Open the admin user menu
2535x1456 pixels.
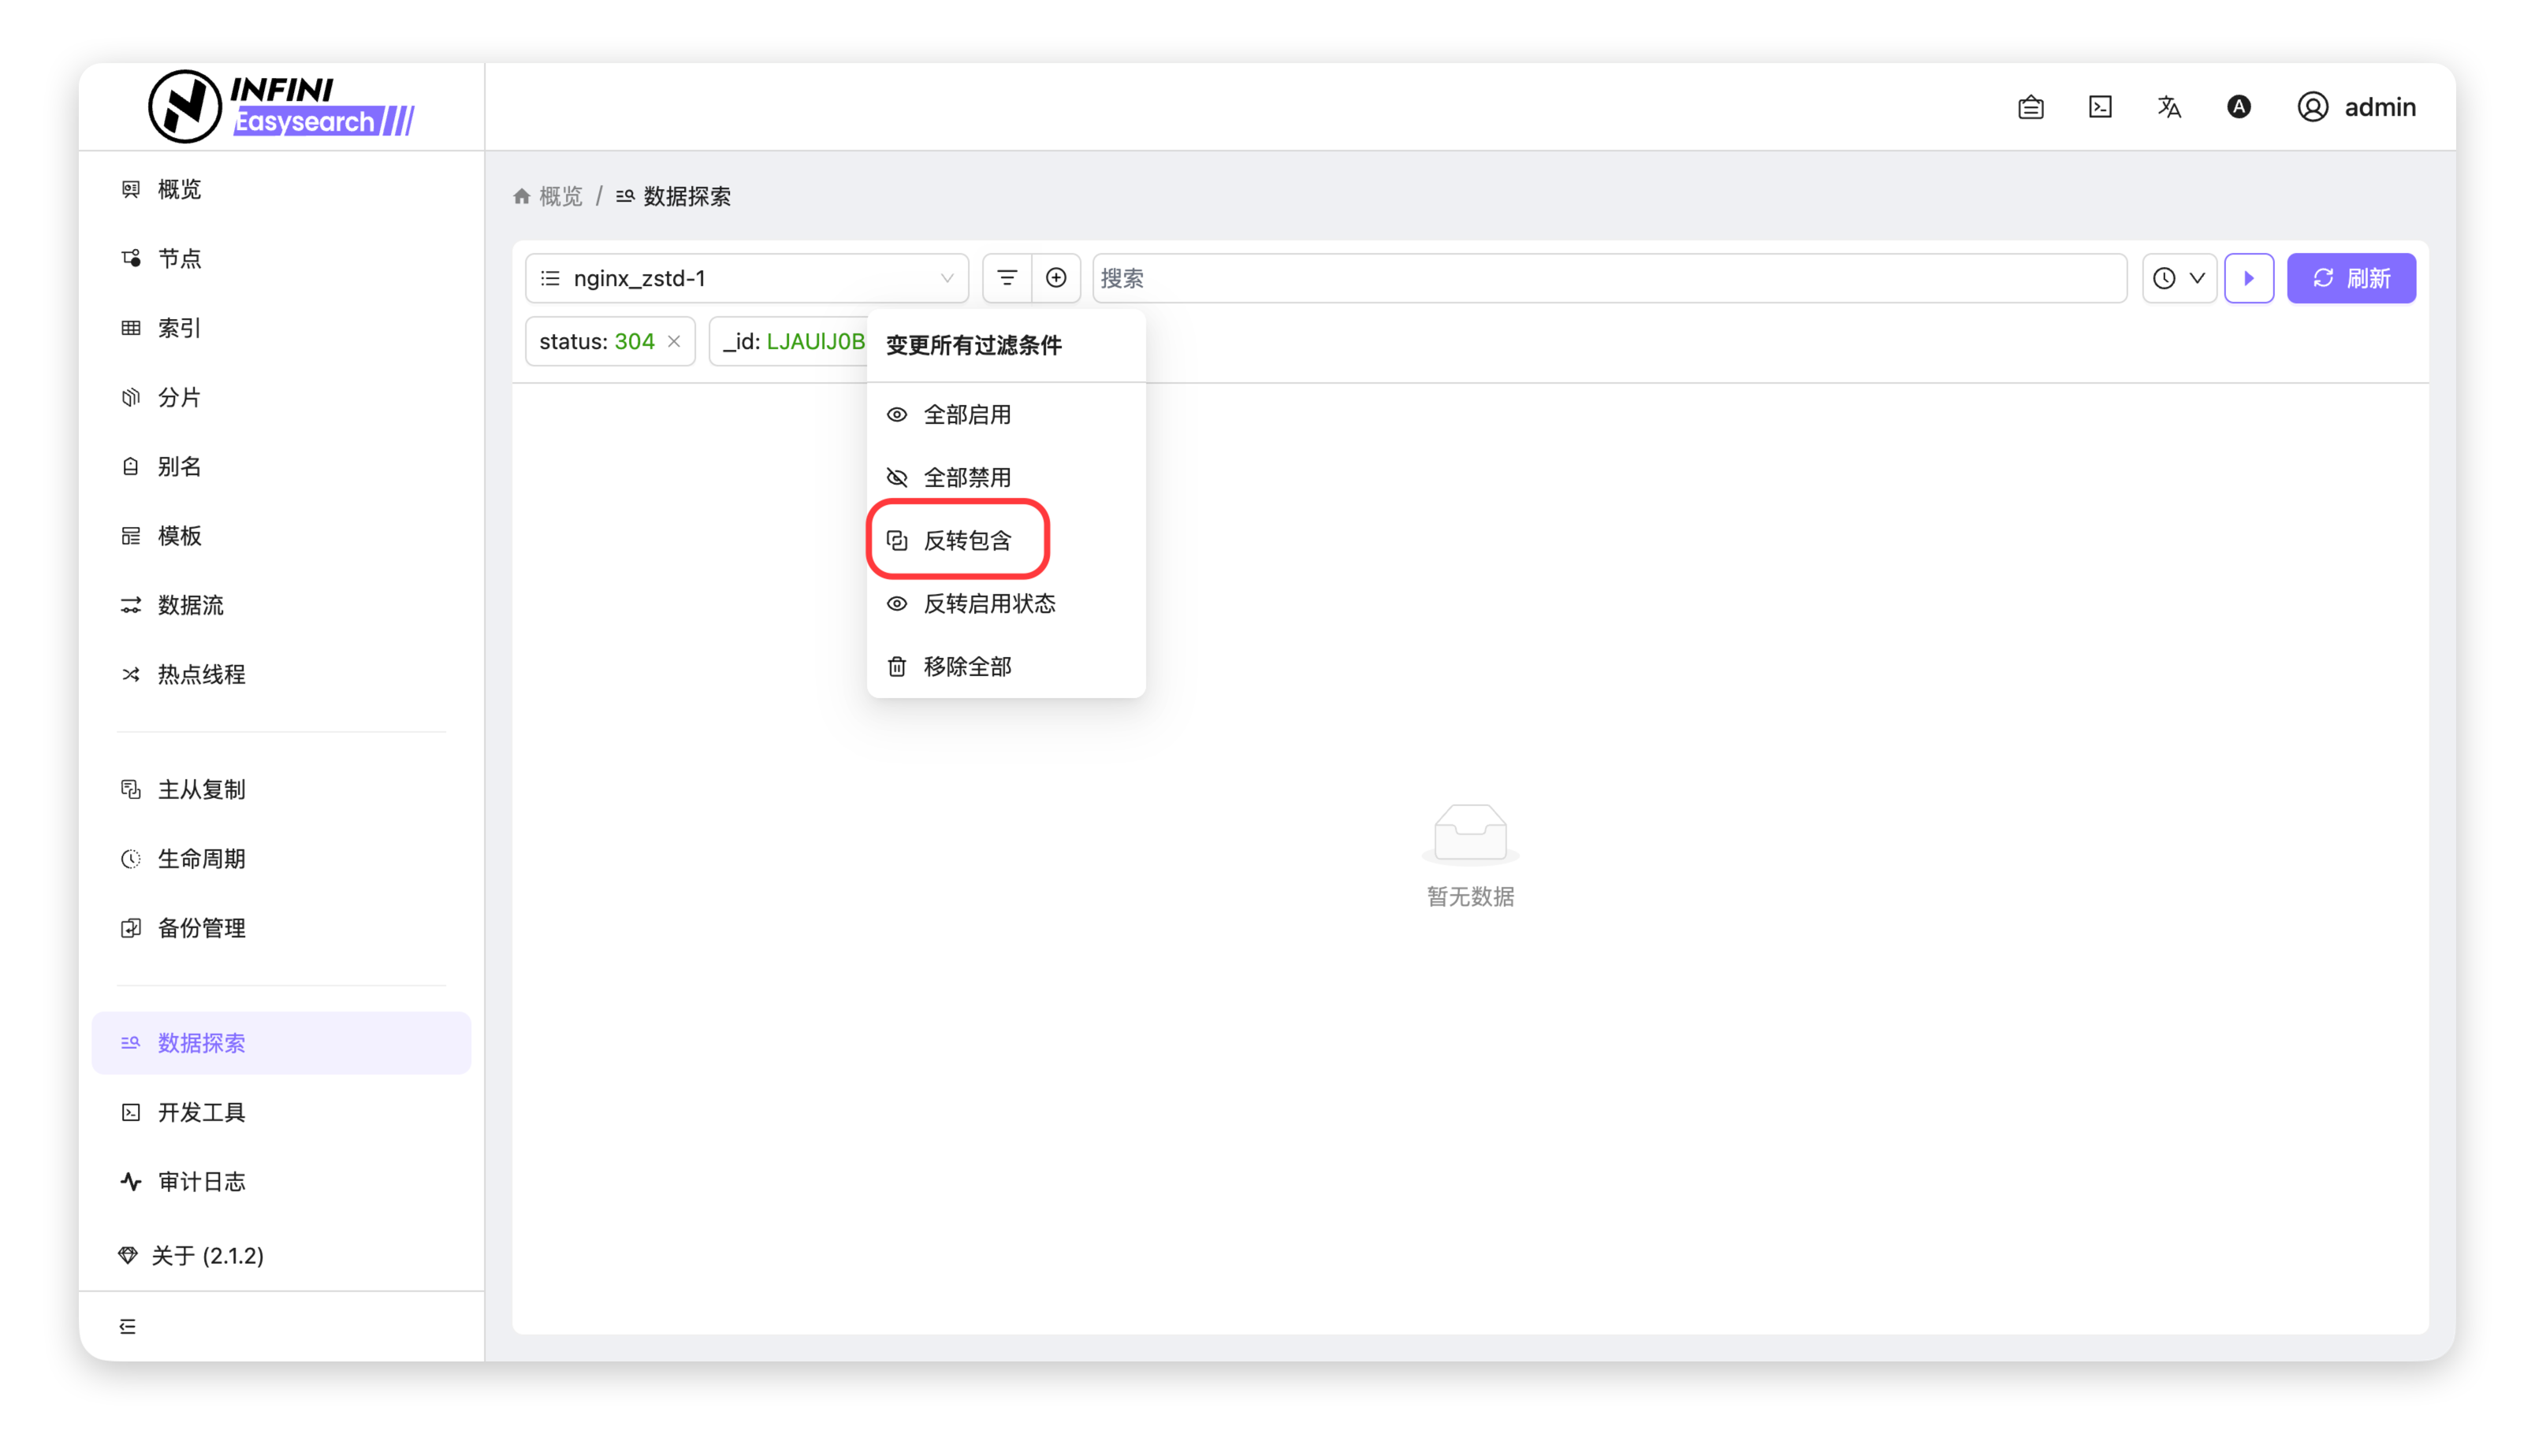pyautogui.click(x=2356, y=107)
